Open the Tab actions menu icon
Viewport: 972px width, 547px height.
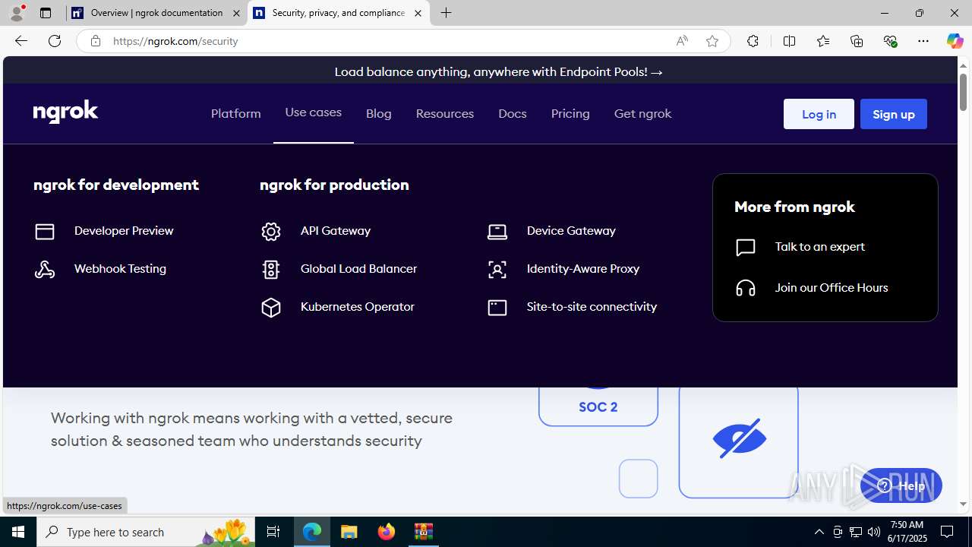pyautogui.click(x=46, y=13)
